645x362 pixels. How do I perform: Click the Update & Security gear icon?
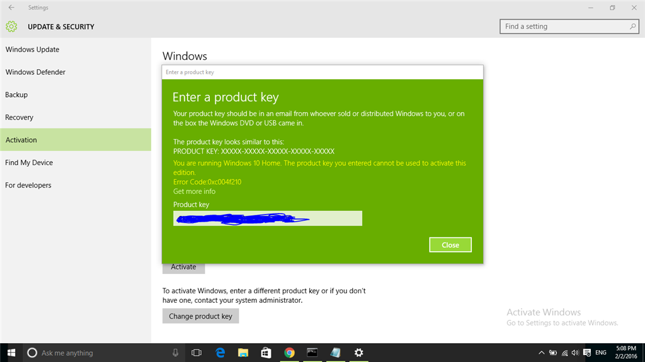tap(11, 26)
